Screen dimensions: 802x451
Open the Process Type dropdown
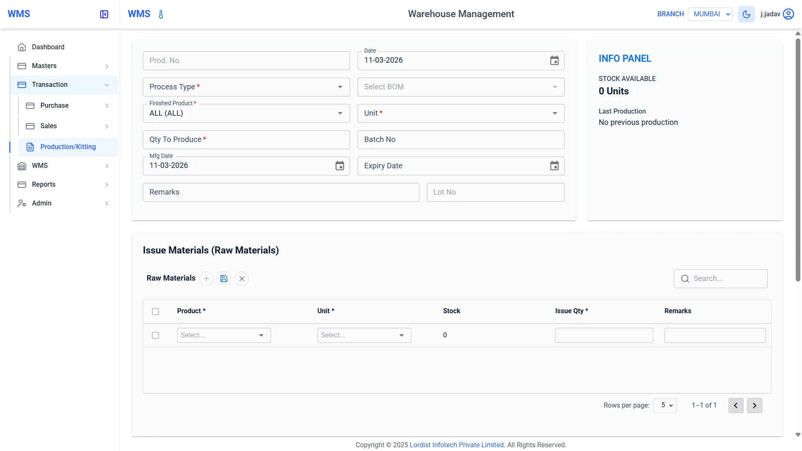click(246, 87)
